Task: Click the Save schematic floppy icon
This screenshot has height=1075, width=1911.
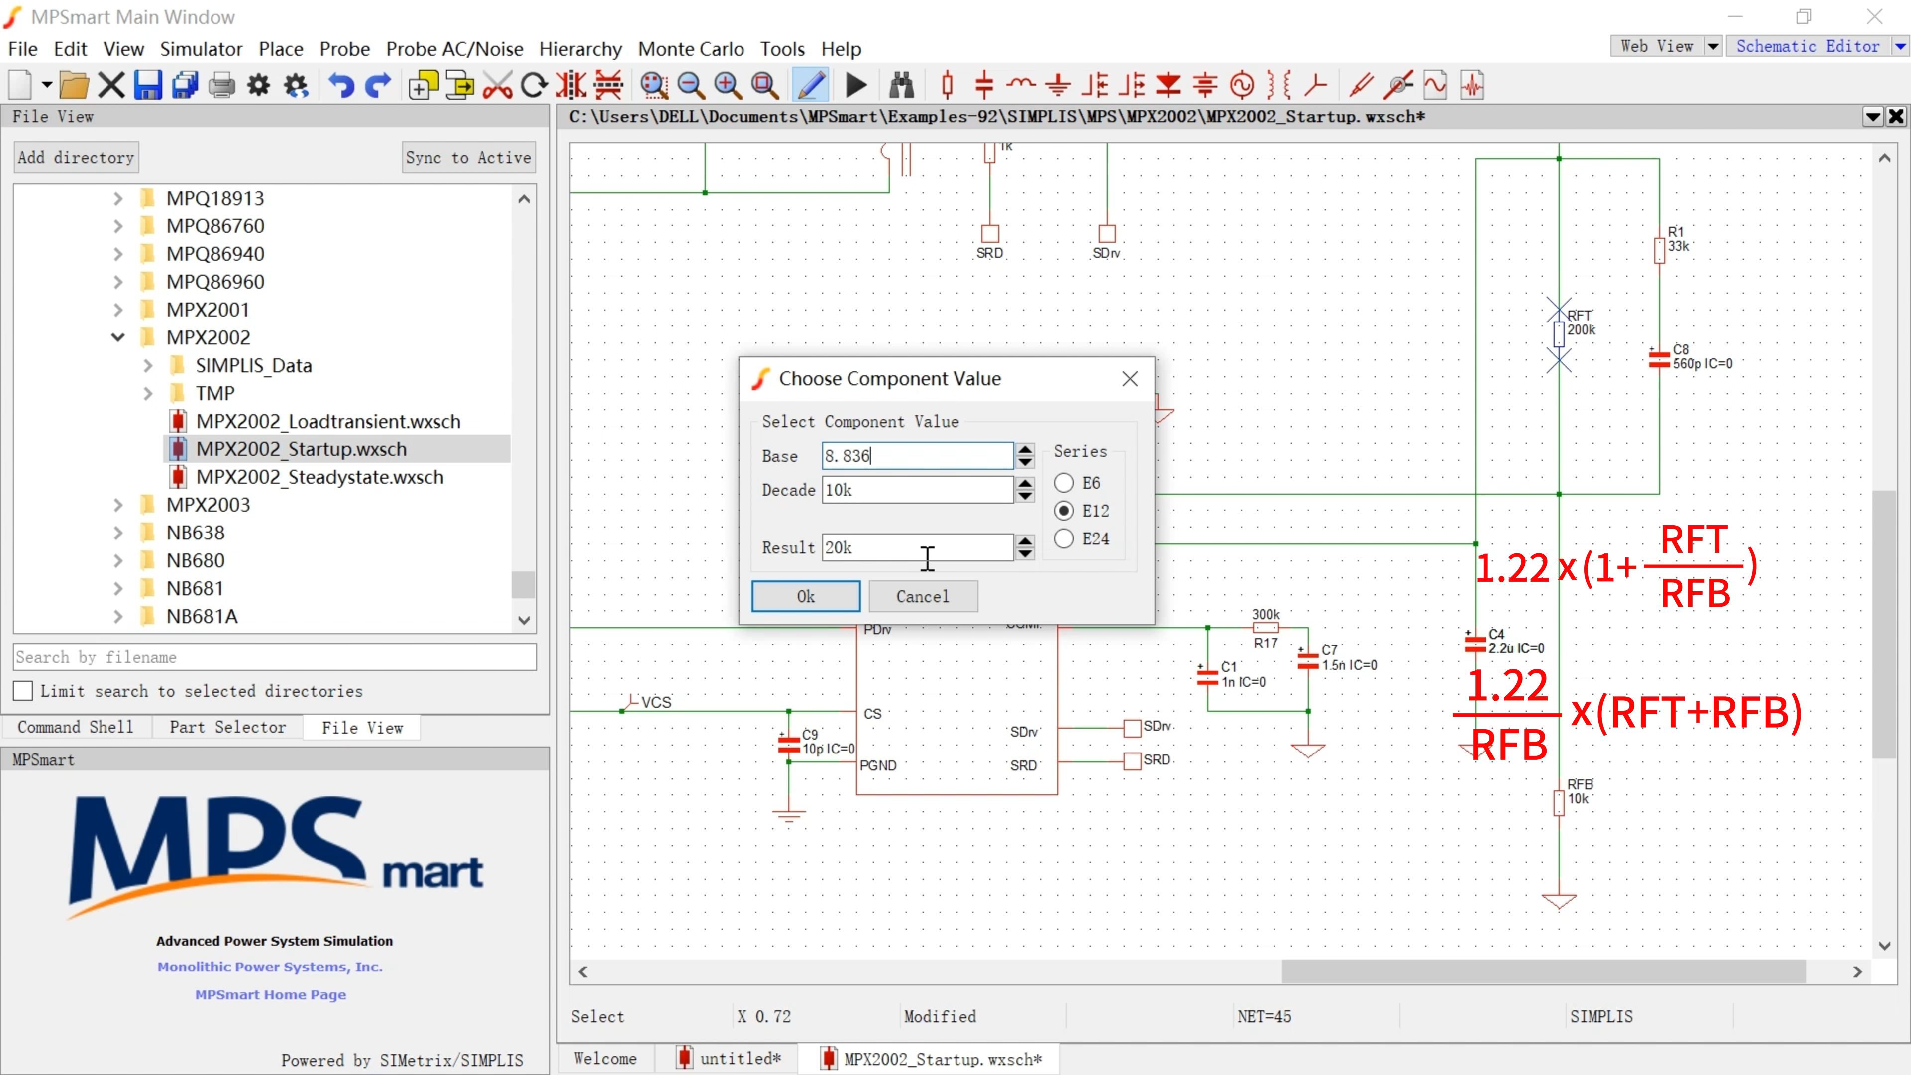Action: 148,85
